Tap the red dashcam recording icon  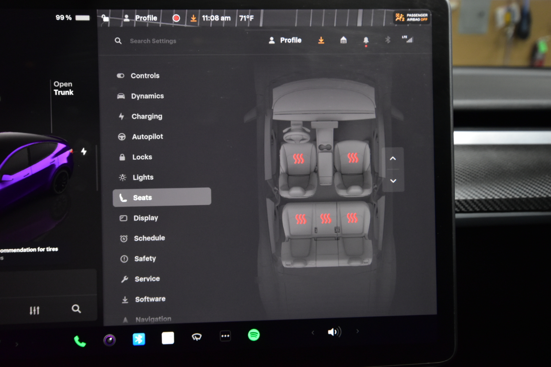(176, 18)
